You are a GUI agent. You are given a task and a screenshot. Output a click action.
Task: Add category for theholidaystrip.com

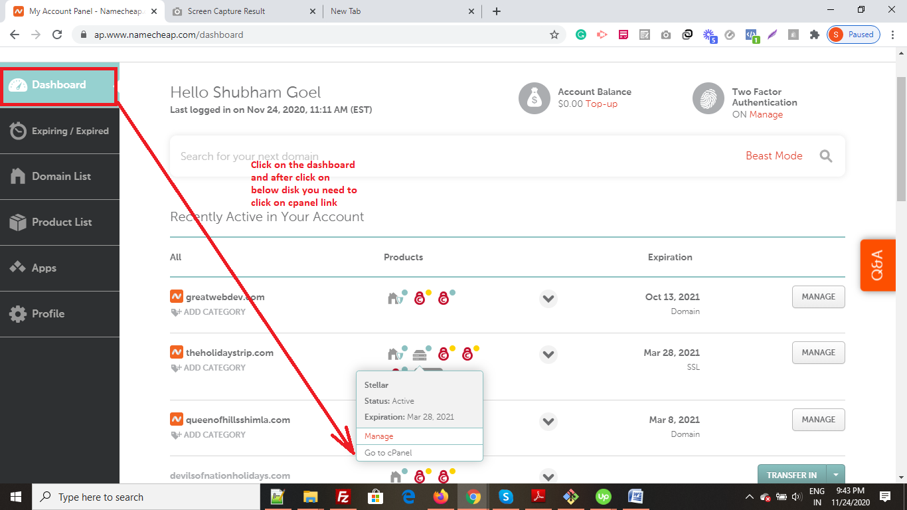coord(208,368)
